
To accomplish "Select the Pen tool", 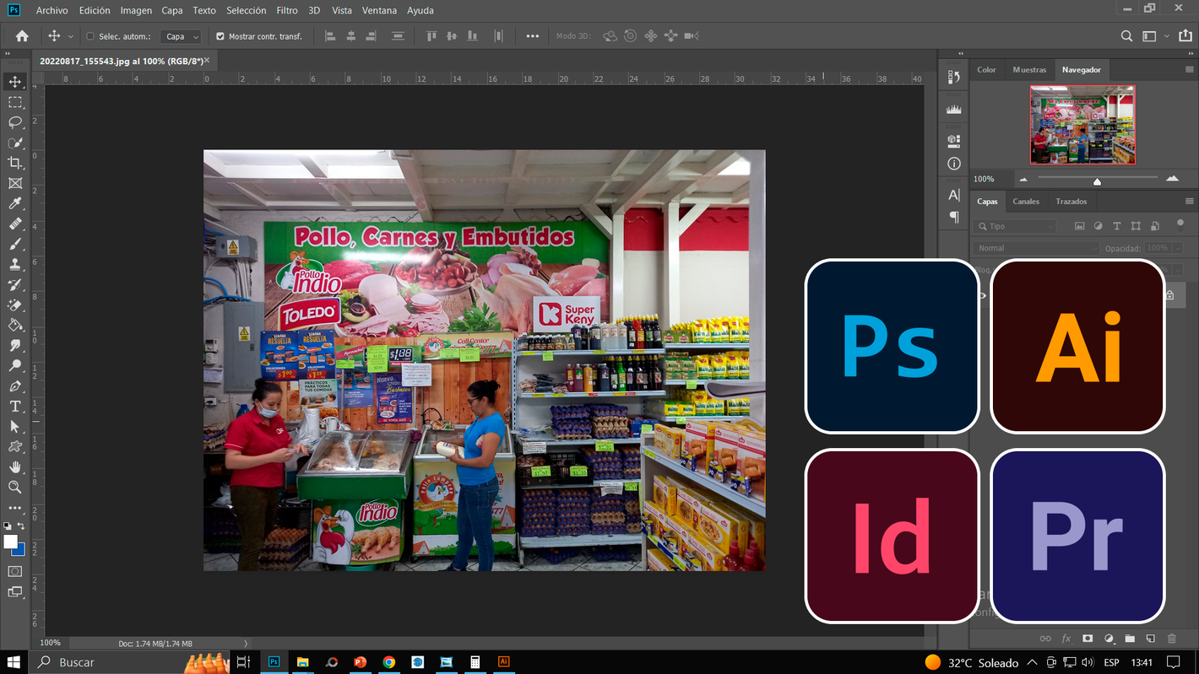I will pos(15,386).
